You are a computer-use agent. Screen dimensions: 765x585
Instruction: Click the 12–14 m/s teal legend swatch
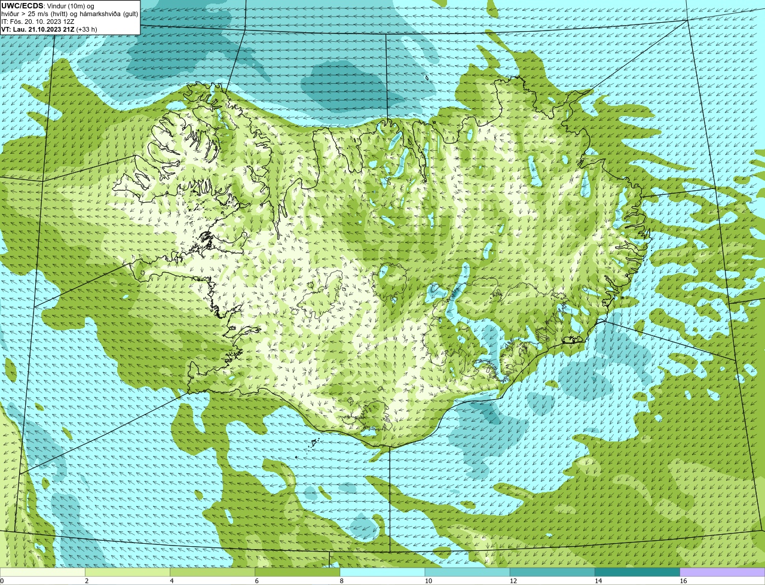coord(552,572)
